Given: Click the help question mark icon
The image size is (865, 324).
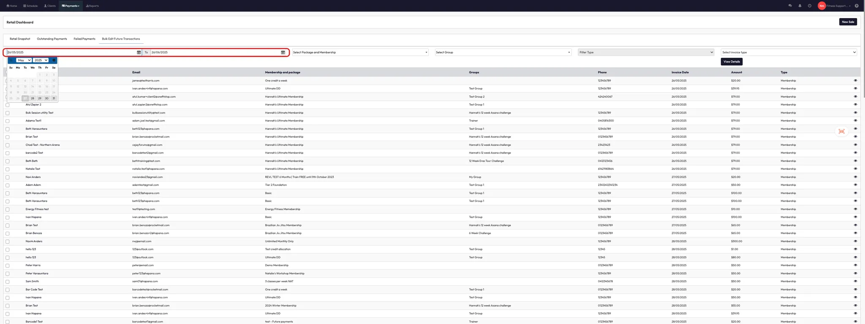Looking at the screenshot, I should click(856, 6).
